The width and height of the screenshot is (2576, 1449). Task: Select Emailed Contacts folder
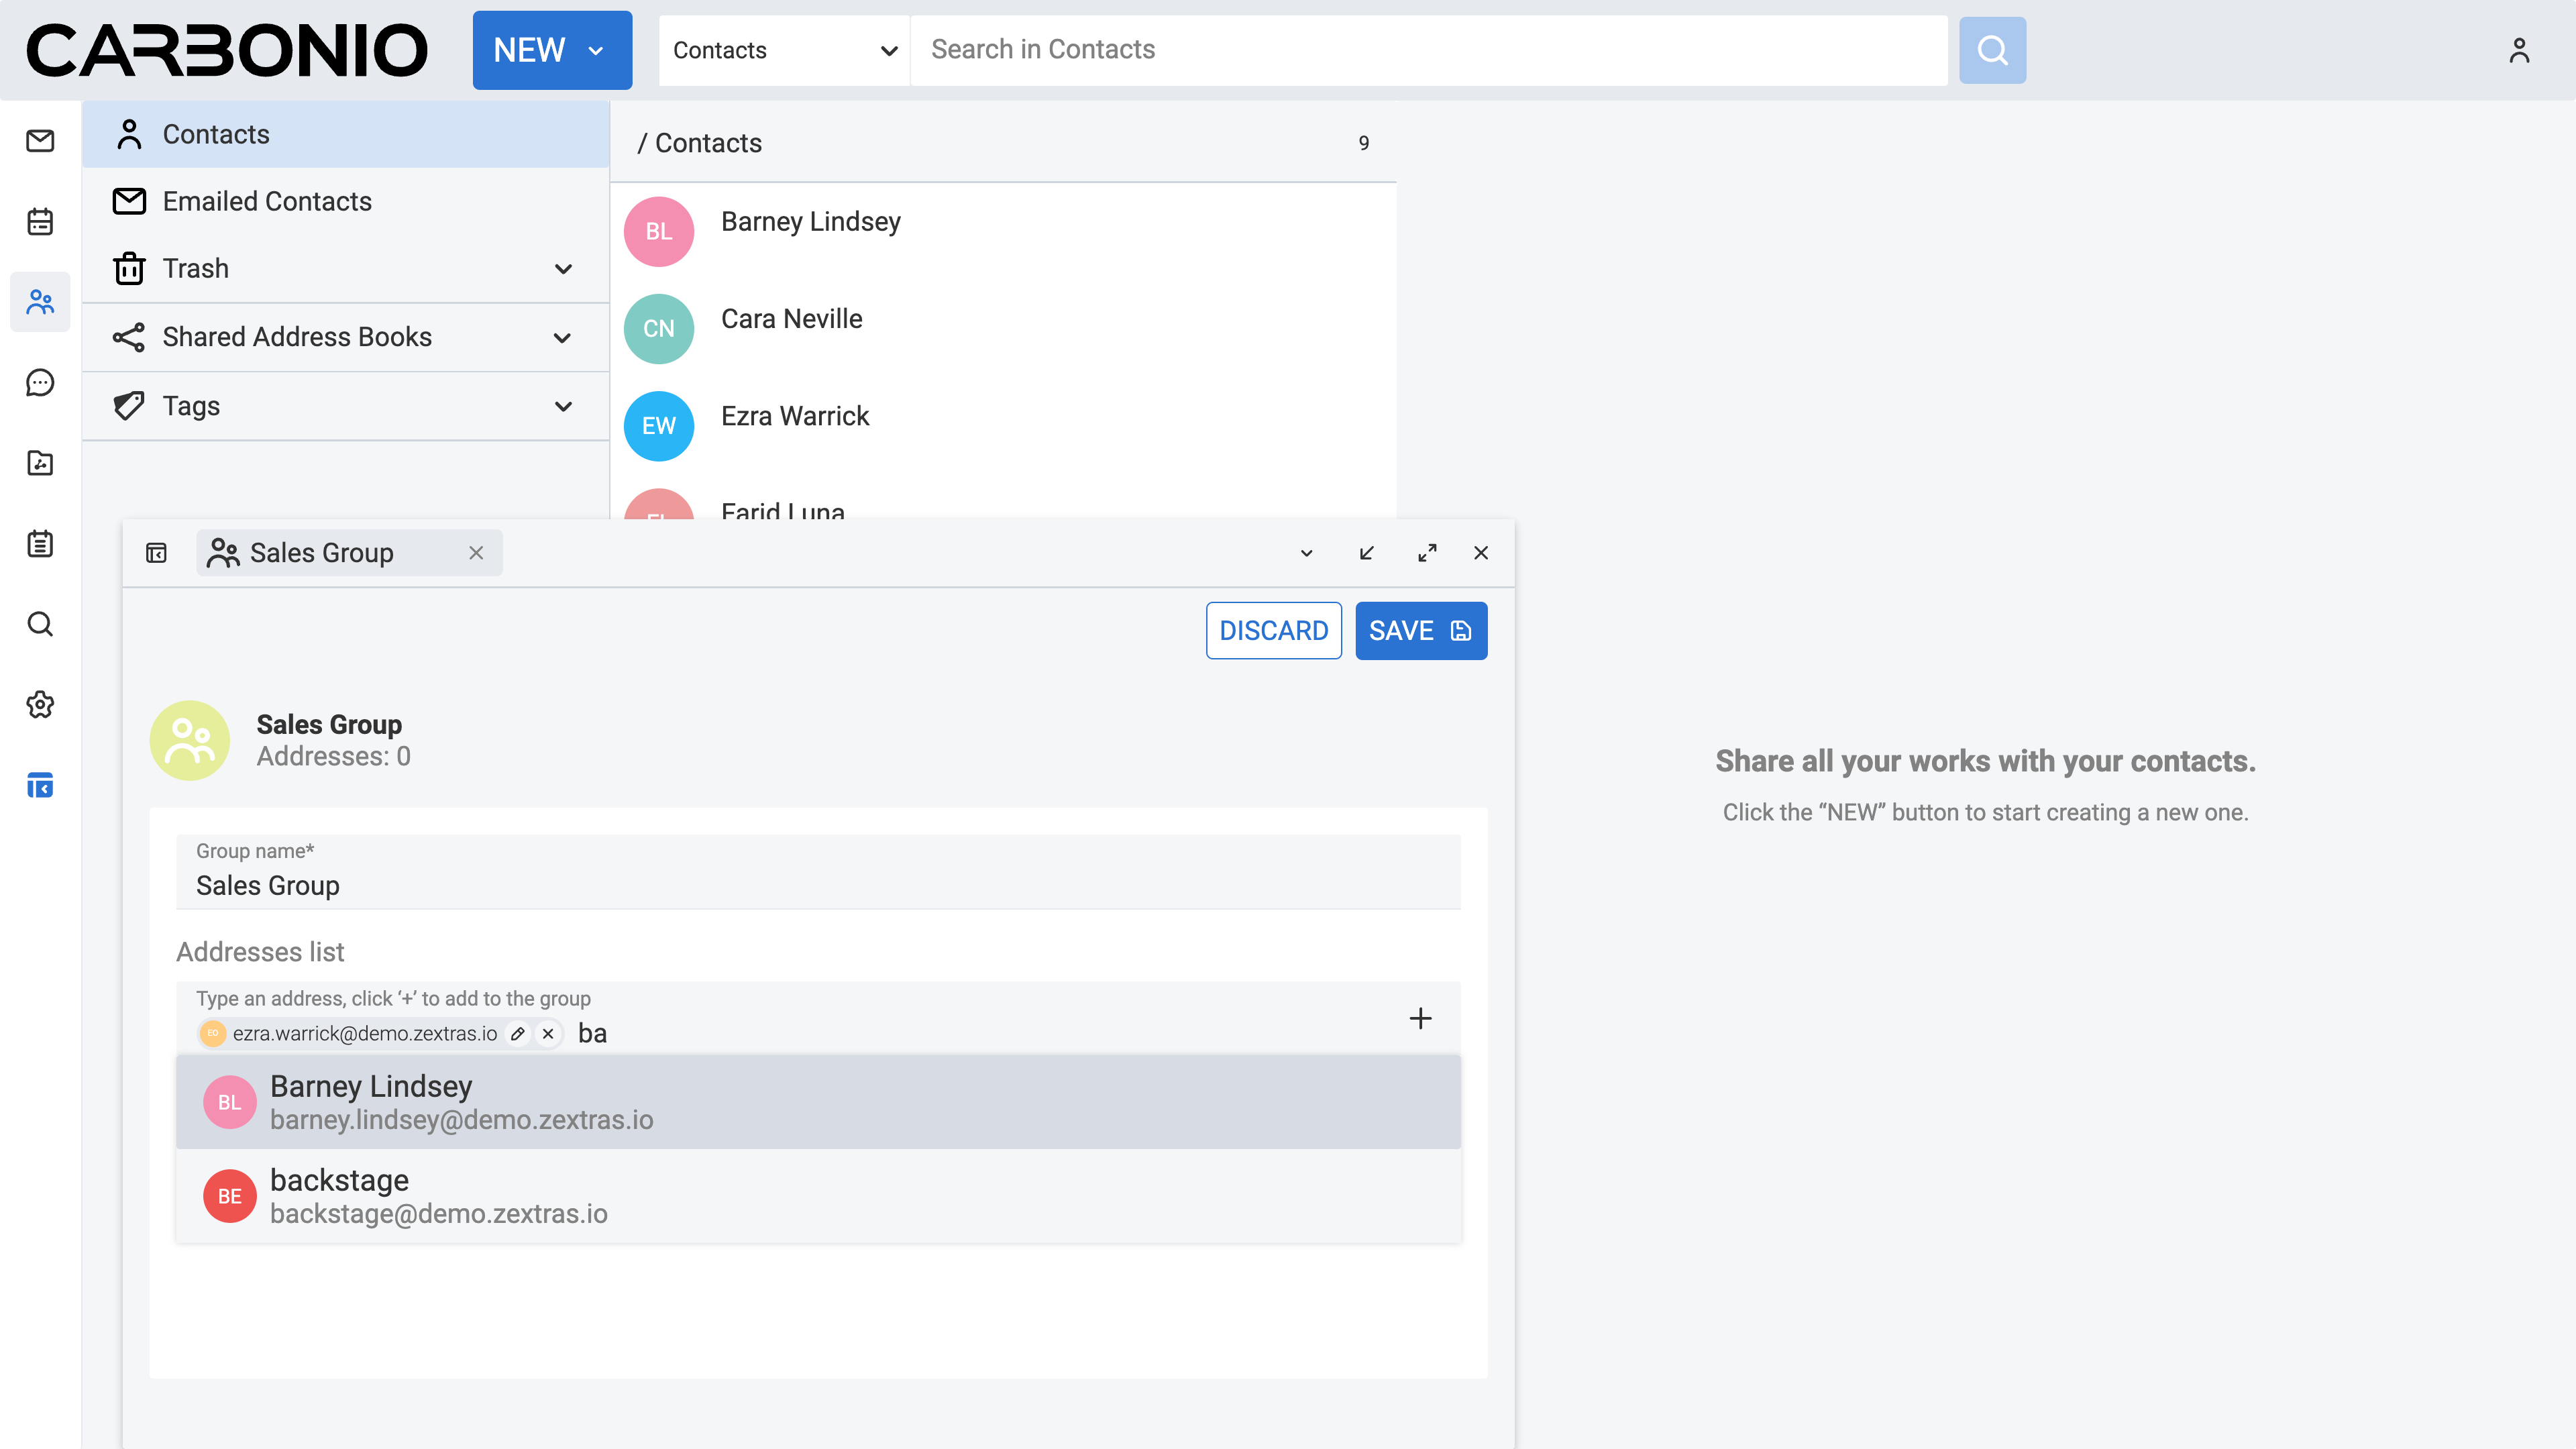pos(267,201)
